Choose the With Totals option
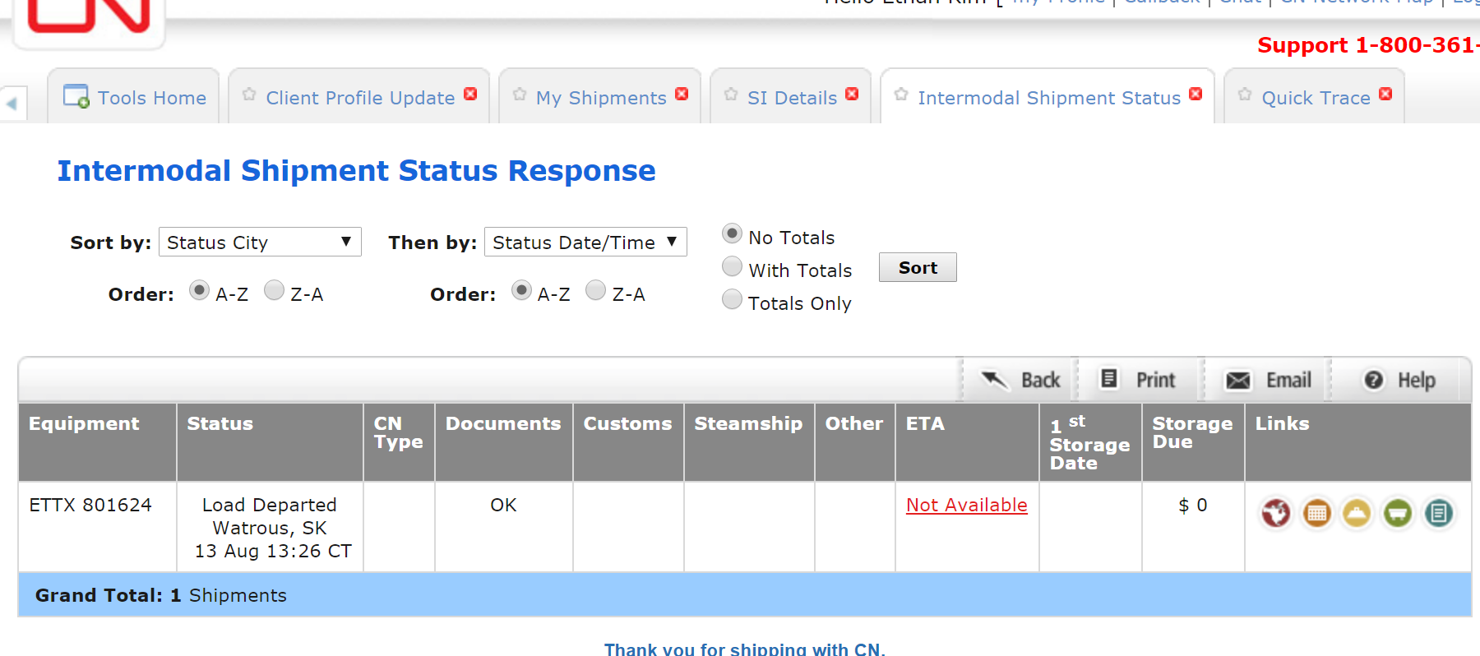 (x=732, y=266)
